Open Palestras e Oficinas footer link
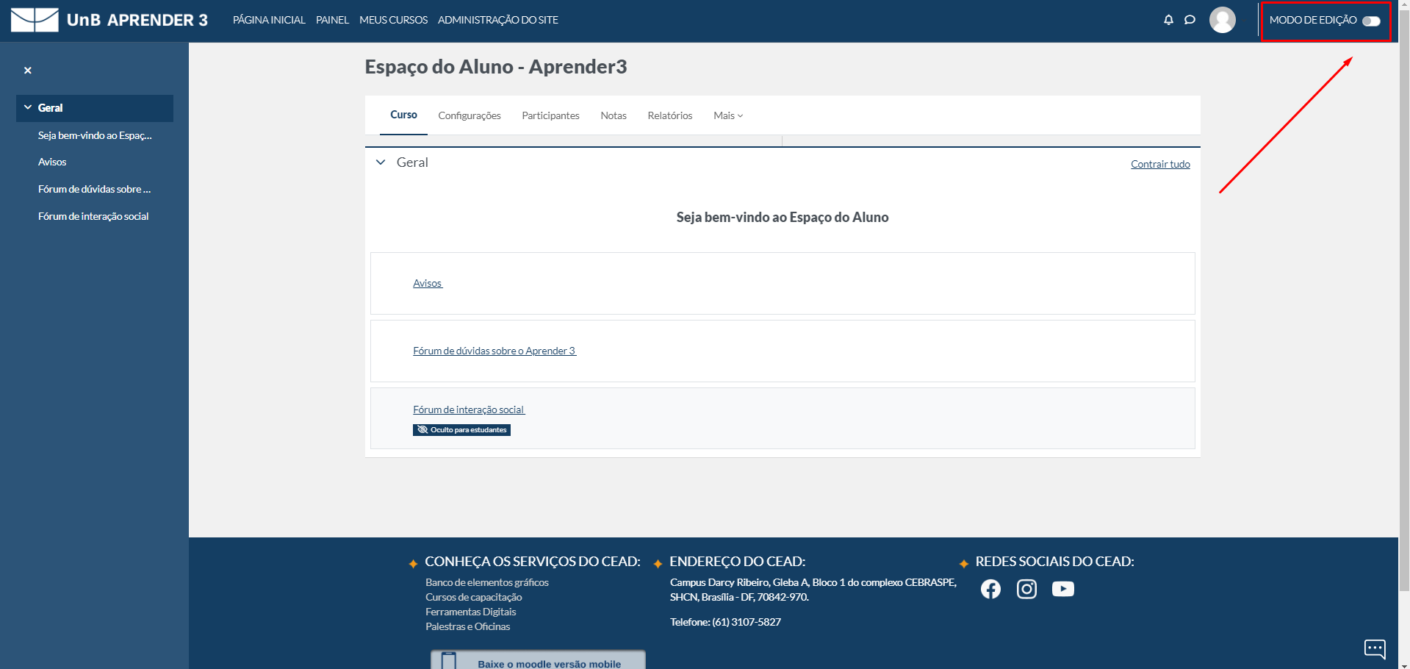The image size is (1410, 669). 468,626
